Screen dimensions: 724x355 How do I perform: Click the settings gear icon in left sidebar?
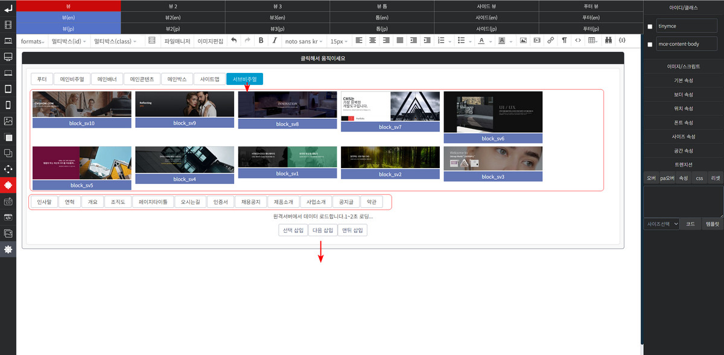click(8, 250)
